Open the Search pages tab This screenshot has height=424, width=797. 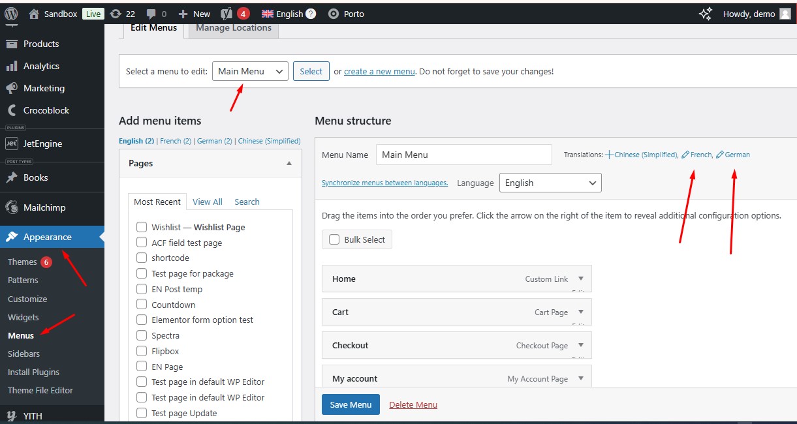coord(247,202)
